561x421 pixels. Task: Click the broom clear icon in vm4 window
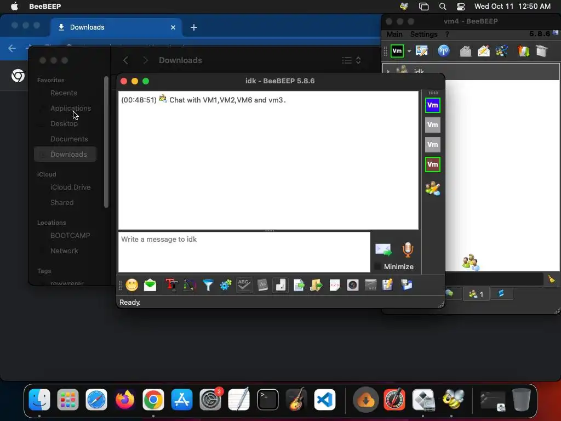551,279
